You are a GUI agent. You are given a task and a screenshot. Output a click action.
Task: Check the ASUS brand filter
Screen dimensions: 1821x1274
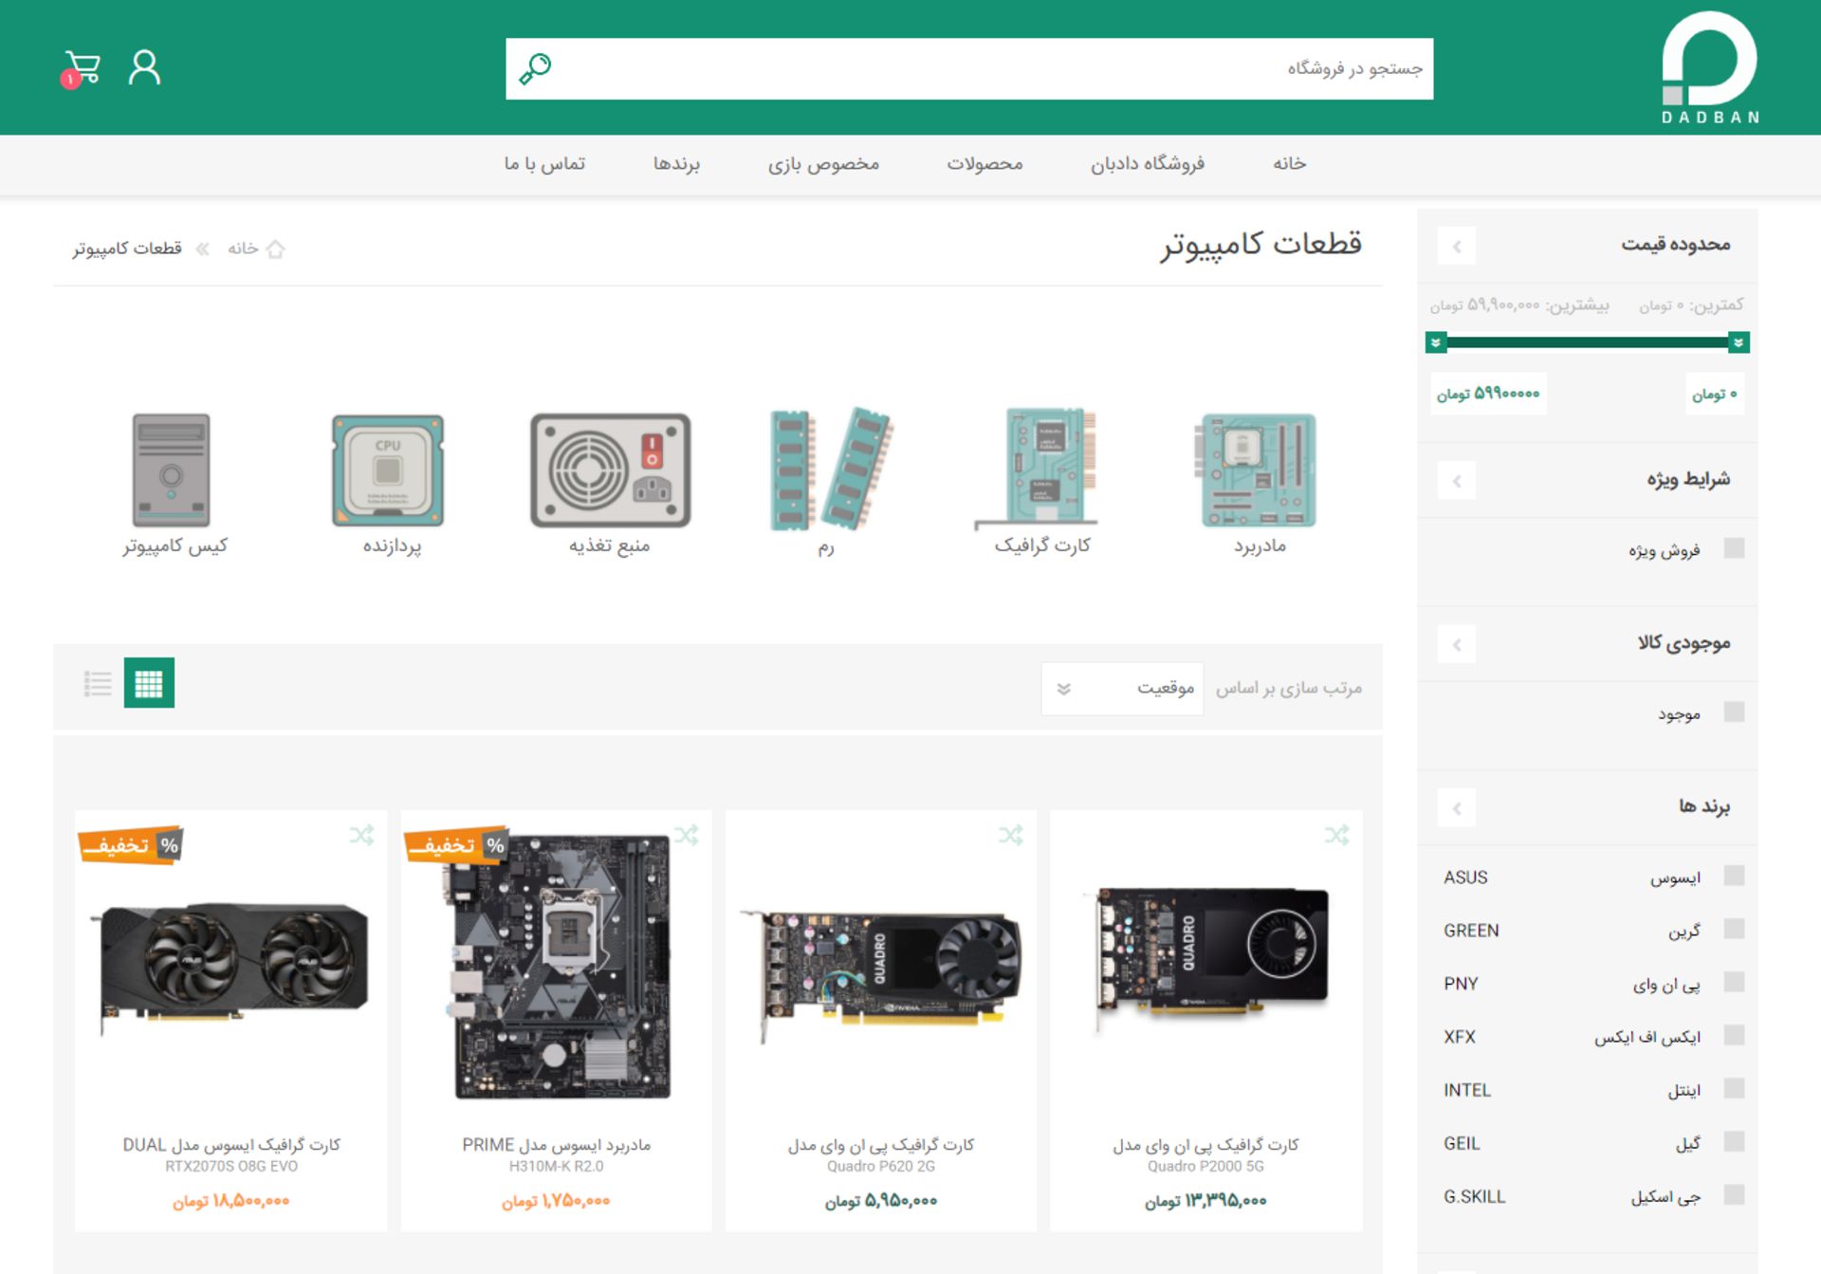pyautogui.click(x=1734, y=876)
